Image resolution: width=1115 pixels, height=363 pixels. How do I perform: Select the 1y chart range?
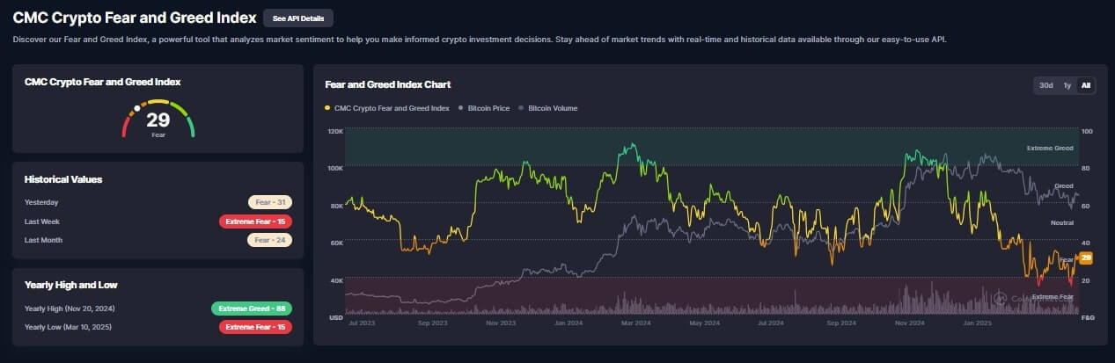click(x=1067, y=85)
